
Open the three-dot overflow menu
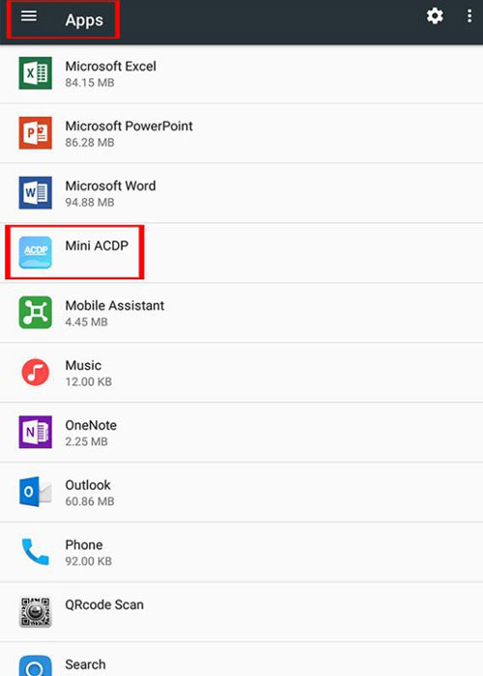point(469,16)
